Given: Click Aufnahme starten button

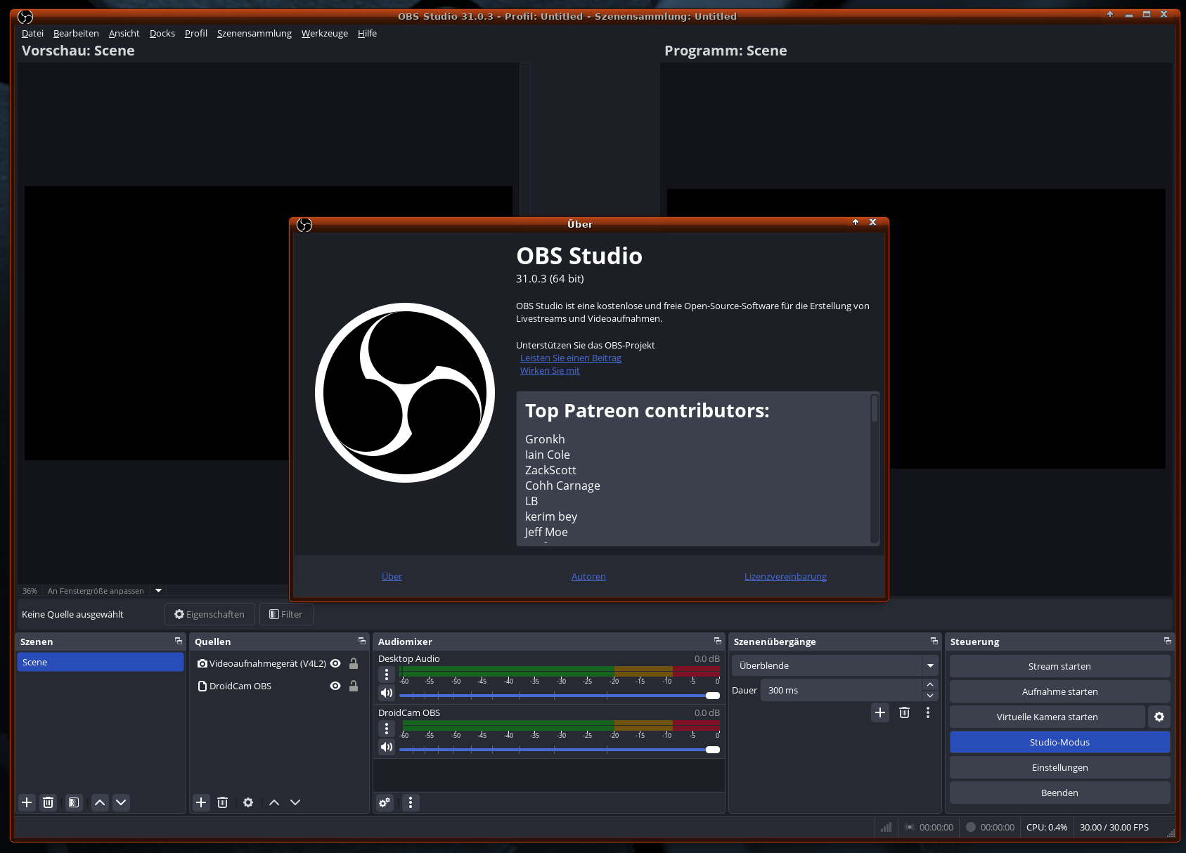Looking at the screenshot, I should tap(1059, 691).
